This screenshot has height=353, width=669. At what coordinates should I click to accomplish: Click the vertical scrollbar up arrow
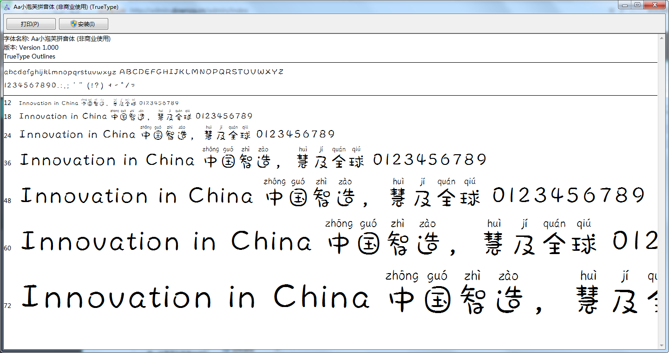(662, 38)
